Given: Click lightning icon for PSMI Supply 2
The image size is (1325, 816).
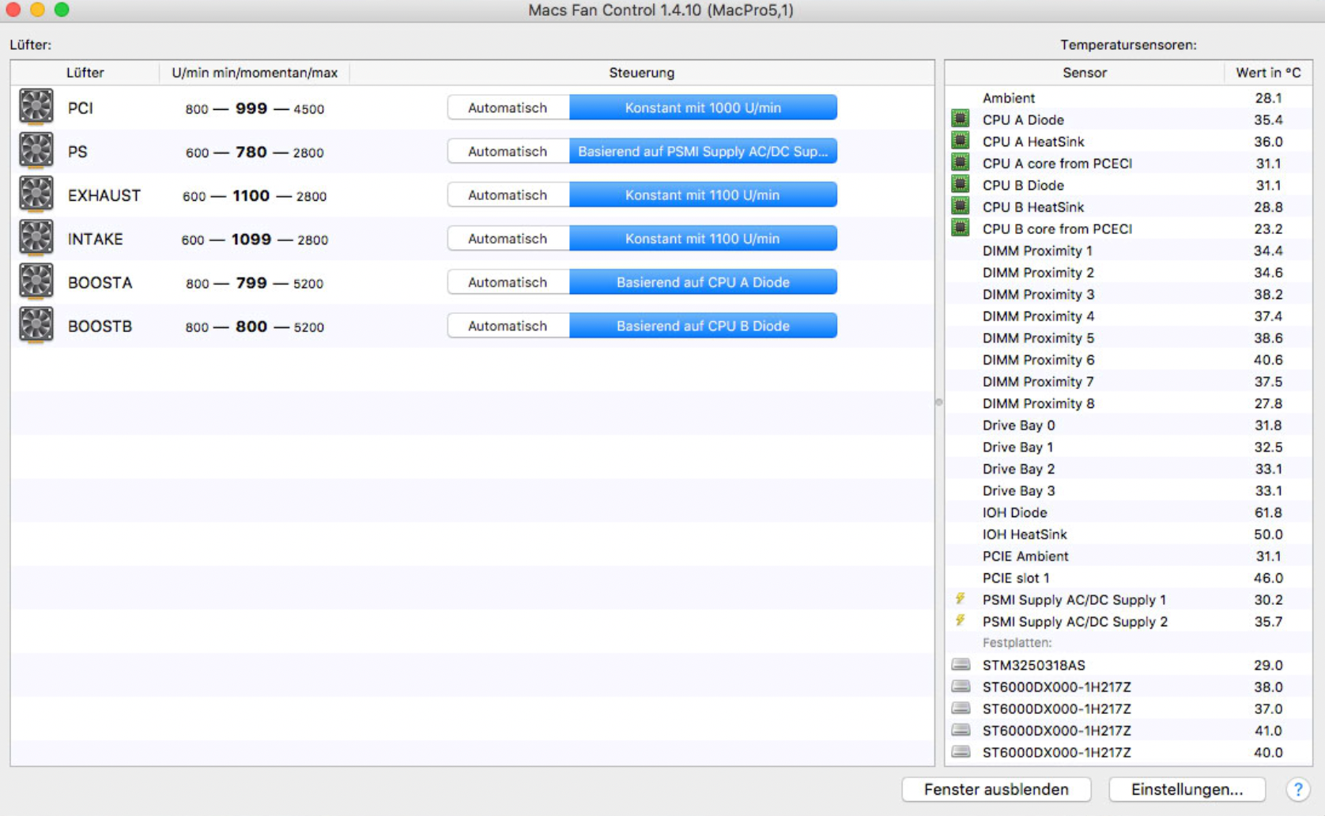Looking at the screenshot, I should pos(961,621).
